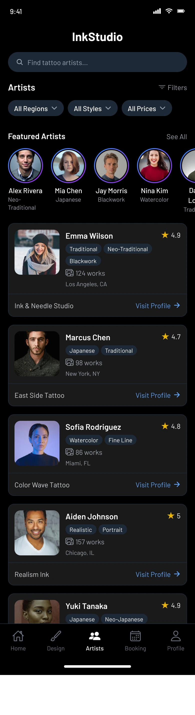Expand the All Regions dropdown
The width and height of the screenshot is (195, 715).
click(x=36, y=108)
